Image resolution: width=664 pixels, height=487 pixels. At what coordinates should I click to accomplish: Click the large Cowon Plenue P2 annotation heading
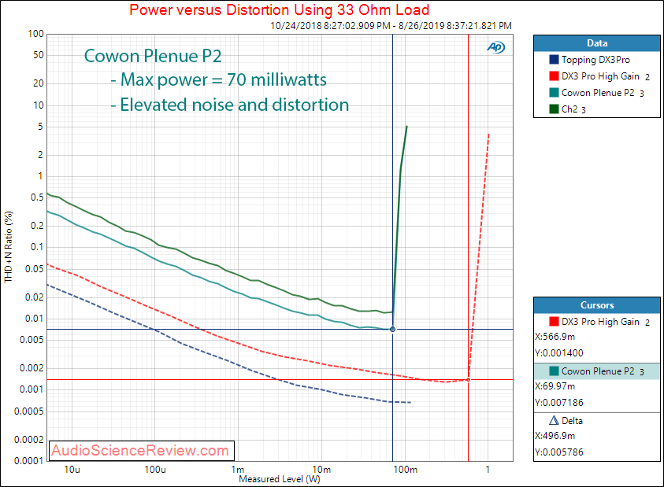point(153,56)
